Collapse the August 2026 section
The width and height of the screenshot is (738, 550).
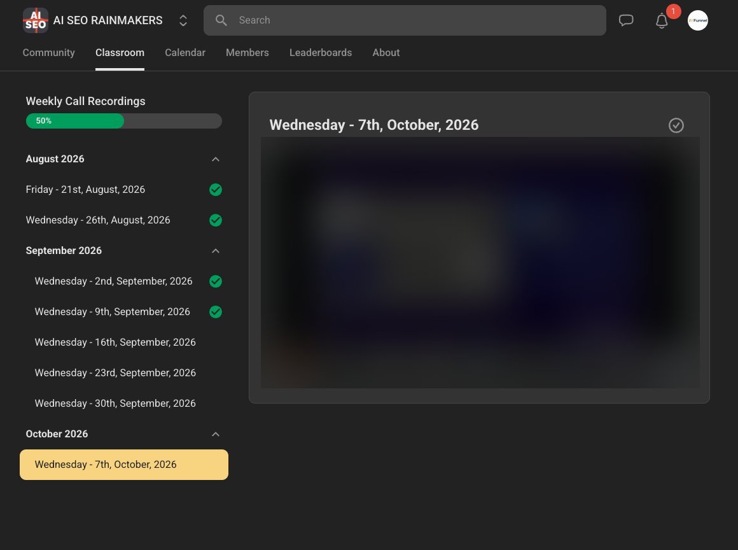[x=216, y=159]
